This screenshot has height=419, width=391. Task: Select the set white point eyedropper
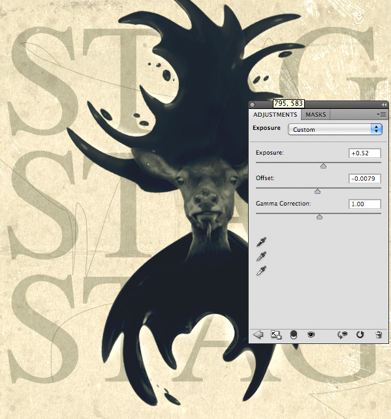coord(261,270)
